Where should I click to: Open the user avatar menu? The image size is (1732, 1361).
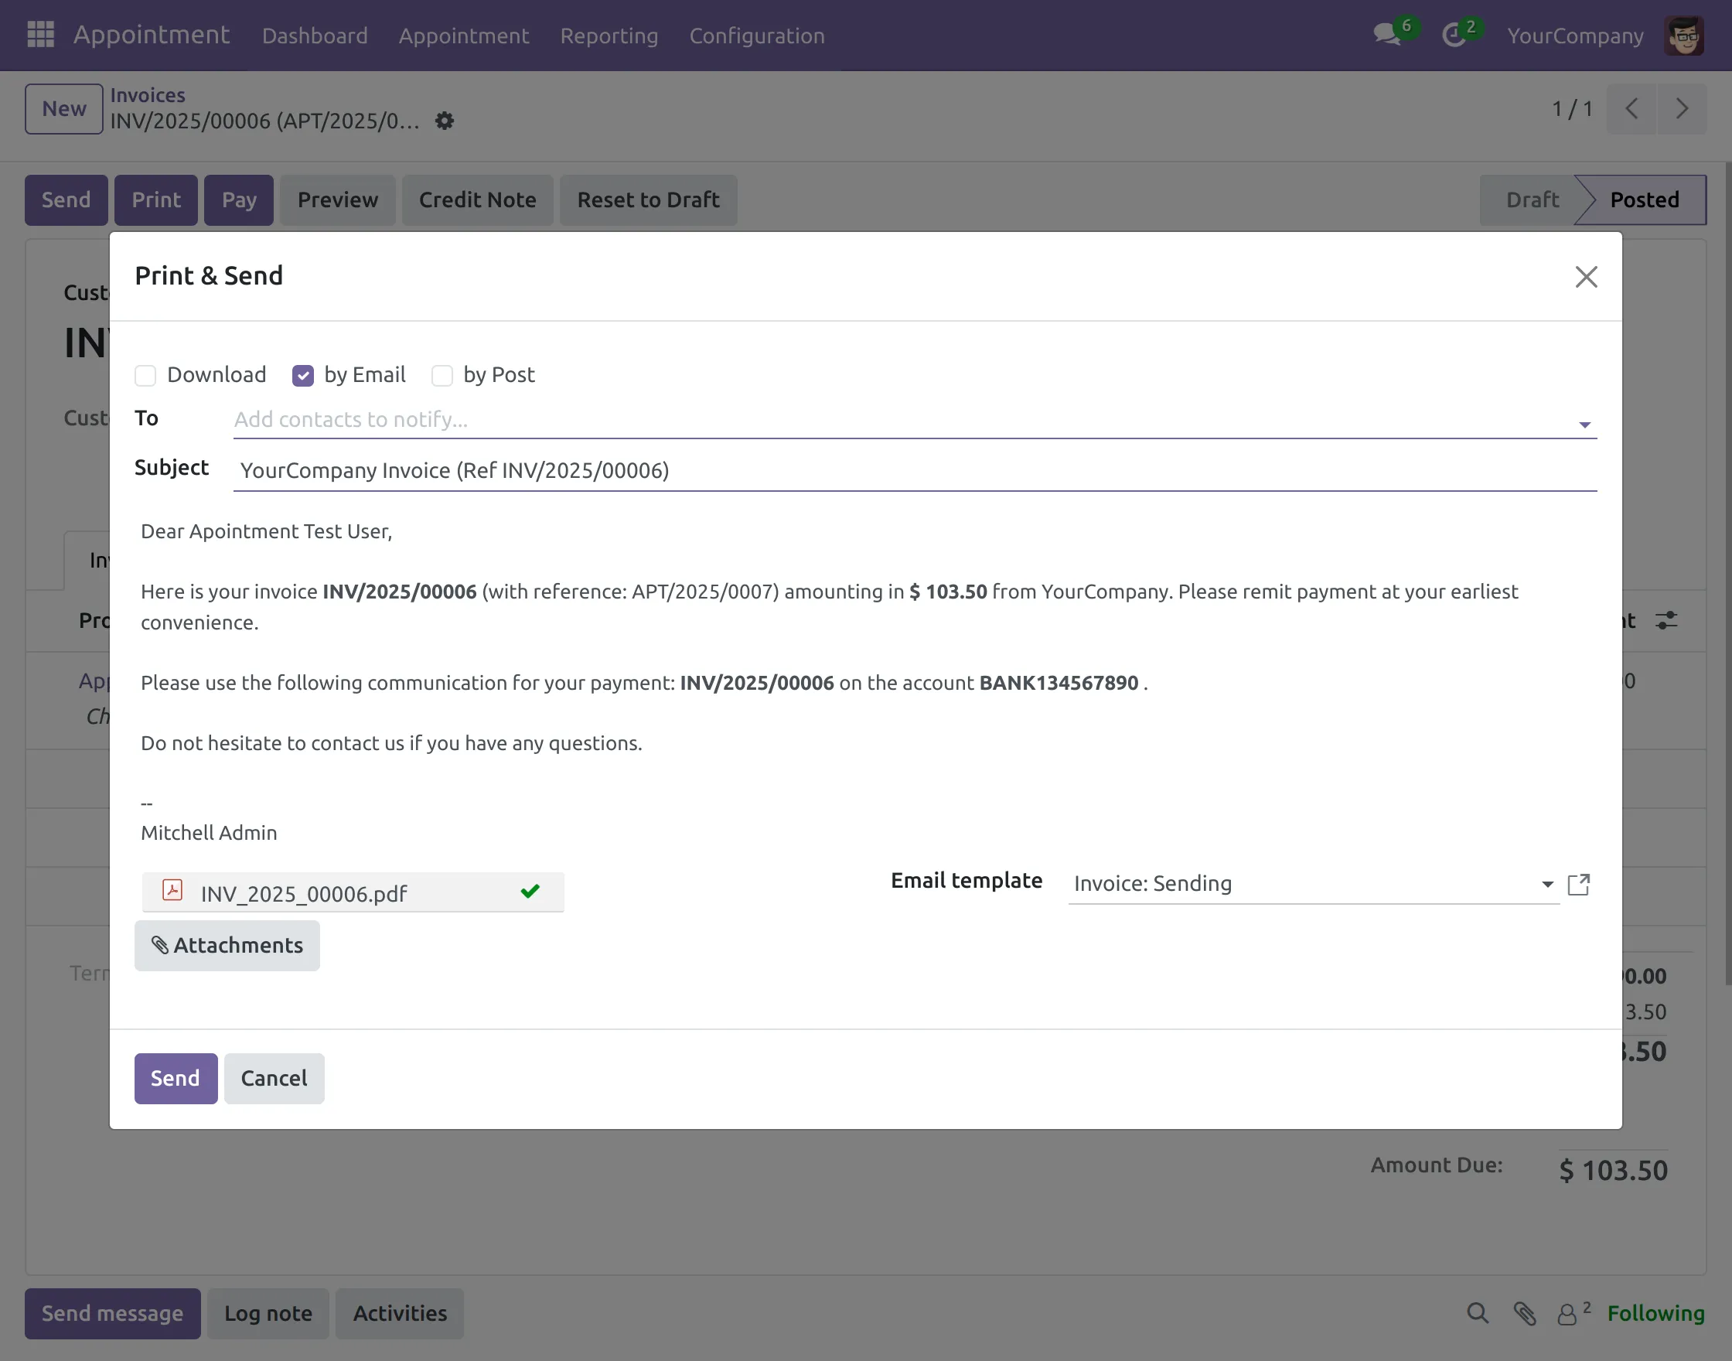click(x=1683, y=36)
